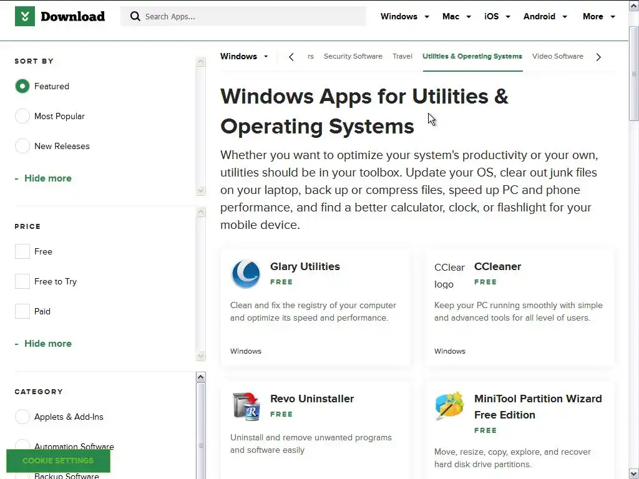
Task: Open the iOS menu in top navigation
Action: pyautogui.click(x=497, y=16)
